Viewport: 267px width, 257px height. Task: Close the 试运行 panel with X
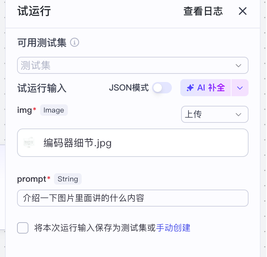pos(243,11)
